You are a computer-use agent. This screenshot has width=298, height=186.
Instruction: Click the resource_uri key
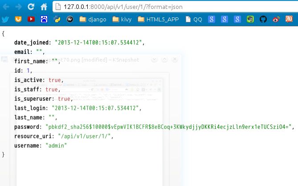coord(33,136)
